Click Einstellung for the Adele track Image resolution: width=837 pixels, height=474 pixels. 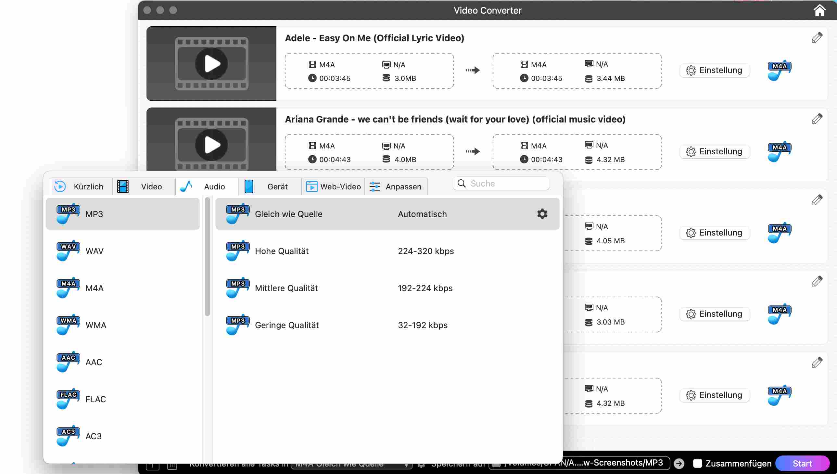[714, 70]
